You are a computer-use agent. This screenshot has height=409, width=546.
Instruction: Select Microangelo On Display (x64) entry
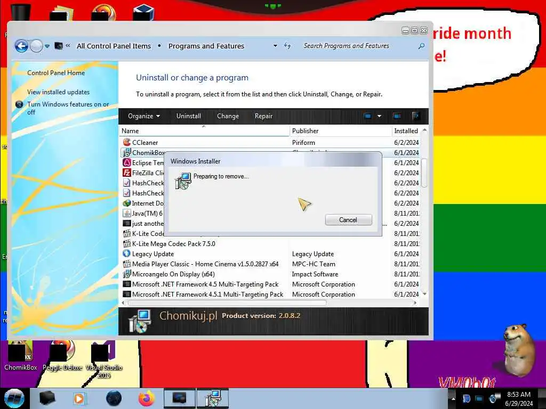(173, 274)
